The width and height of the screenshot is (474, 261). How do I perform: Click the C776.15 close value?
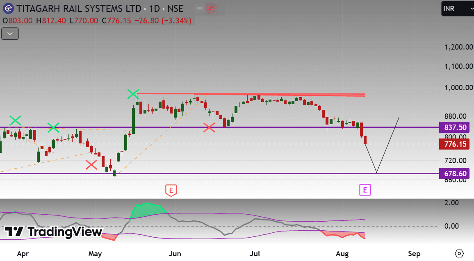pos(116,20)
